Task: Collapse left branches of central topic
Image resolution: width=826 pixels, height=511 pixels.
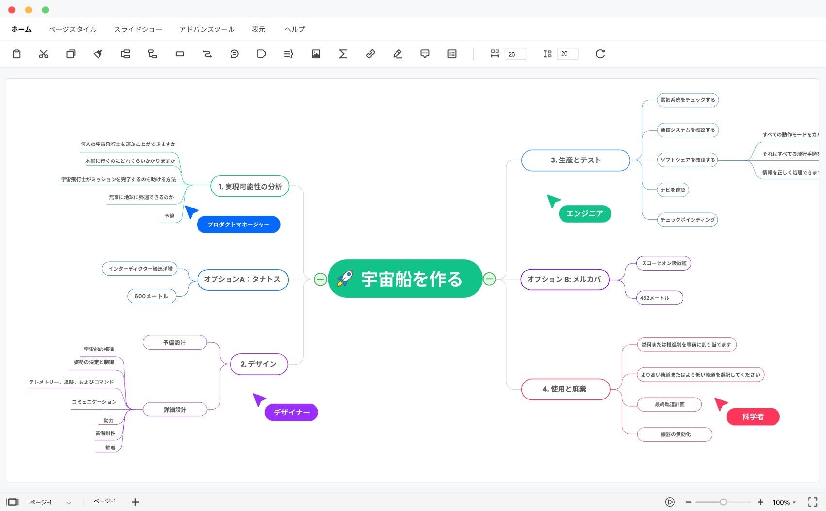Action: pyautogui.click(x=320, y=279)
